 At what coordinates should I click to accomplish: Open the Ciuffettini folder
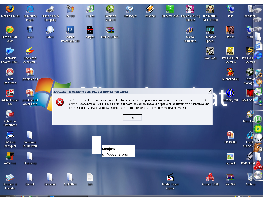pos(70,179)
